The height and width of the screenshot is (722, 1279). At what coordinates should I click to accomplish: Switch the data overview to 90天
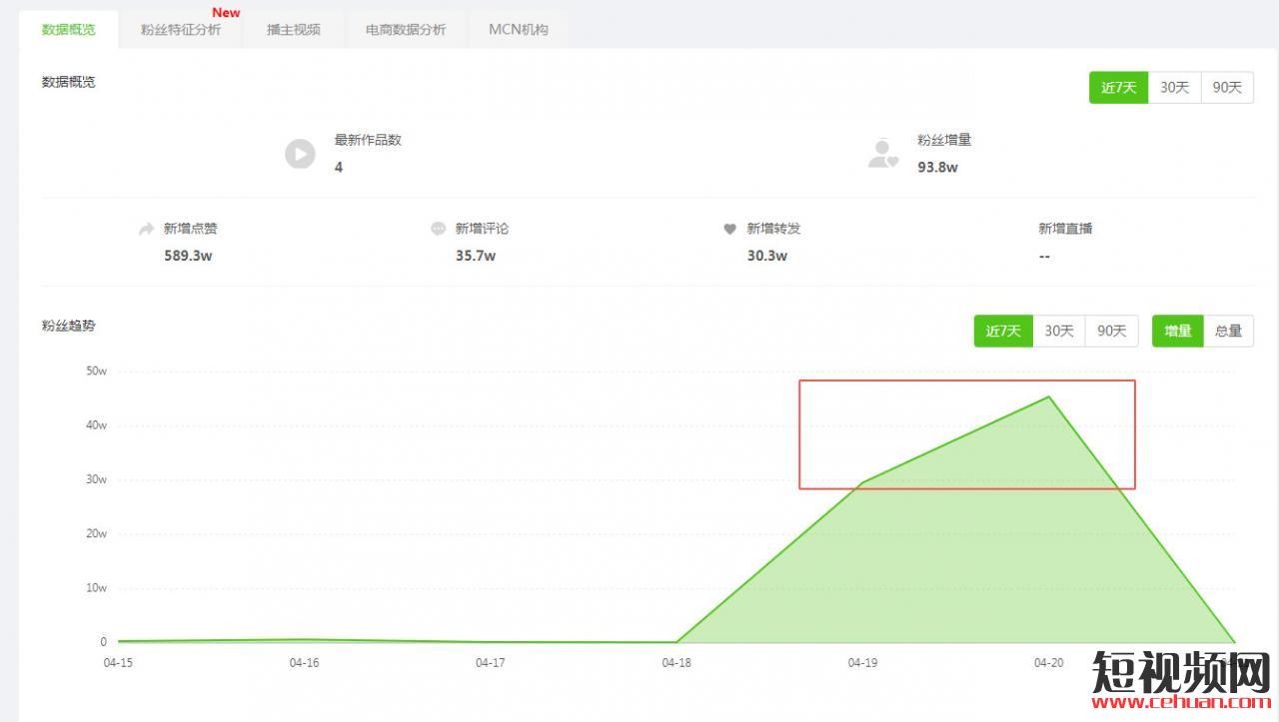tap(1227, 88)
